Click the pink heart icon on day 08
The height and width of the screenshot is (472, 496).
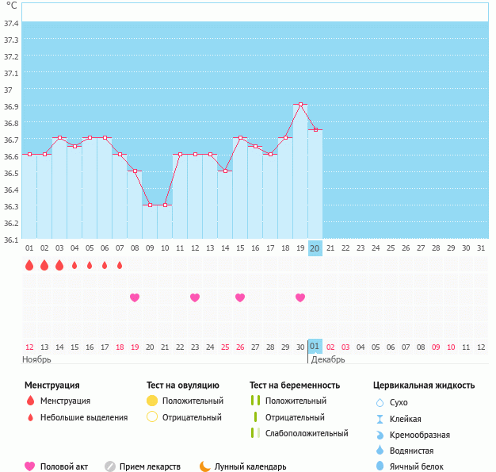[x=135, y=297]
